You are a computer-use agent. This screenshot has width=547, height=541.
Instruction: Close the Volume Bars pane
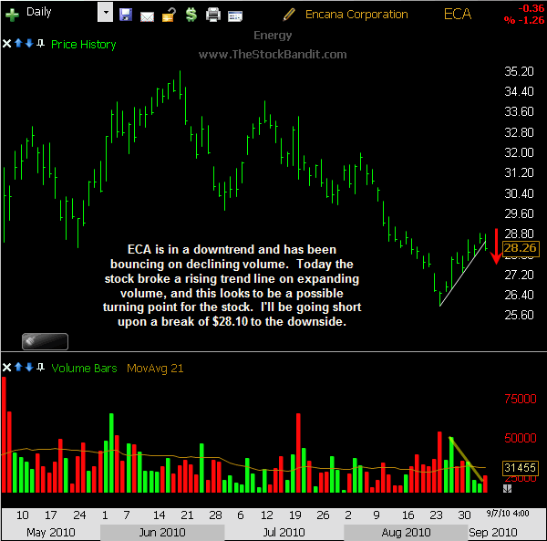(7, 368)
